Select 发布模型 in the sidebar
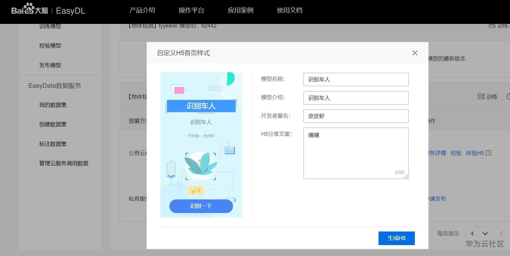The image size is (510, 256). [50, 65]
